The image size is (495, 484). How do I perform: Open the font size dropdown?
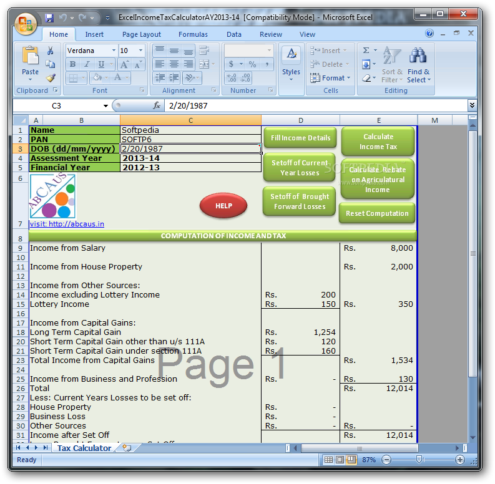pos(141,51)
